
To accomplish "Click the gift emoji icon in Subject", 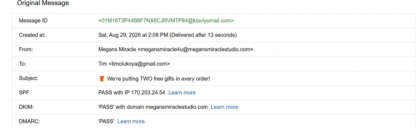I will click(102, 78).
